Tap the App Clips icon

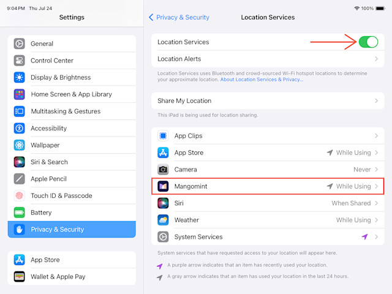click(x=163, y=136)
